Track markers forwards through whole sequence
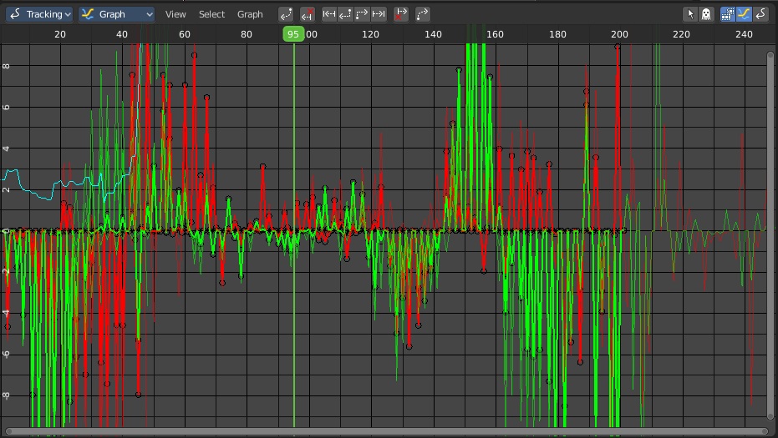Screen dimensions: 778x438 coord(379,14)
